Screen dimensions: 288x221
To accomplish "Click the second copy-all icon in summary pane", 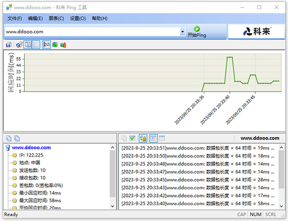I will point(17,138).
